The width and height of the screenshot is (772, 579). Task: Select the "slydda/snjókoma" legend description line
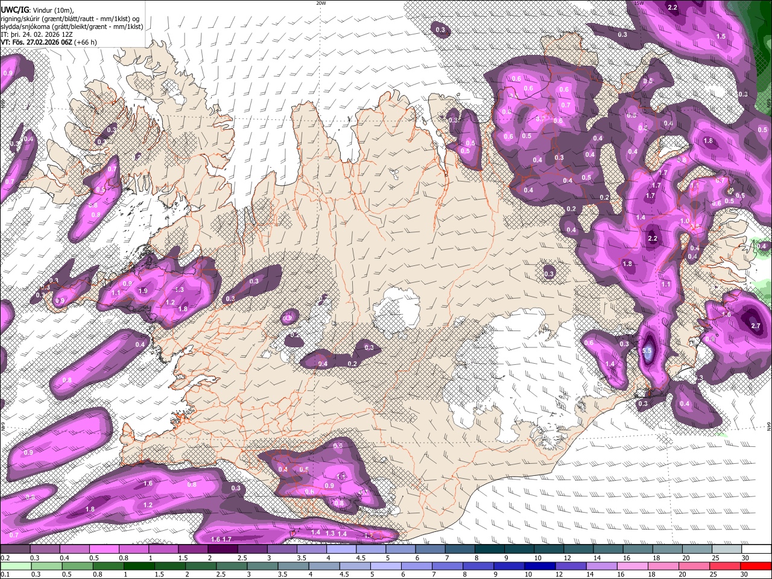click(x=72, y=27)
